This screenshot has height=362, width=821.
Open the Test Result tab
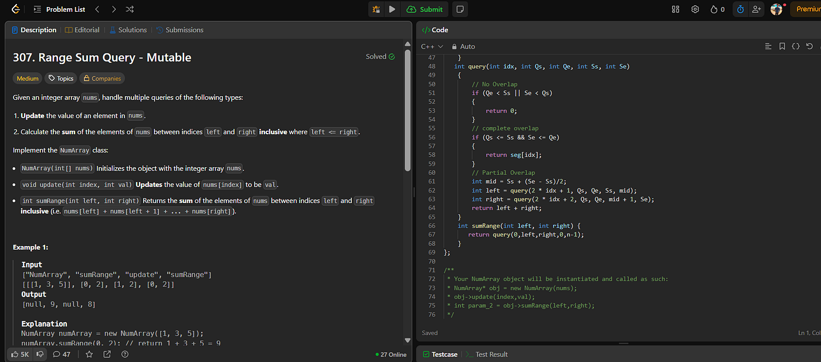pyautogui.click(x=487, y=354)
